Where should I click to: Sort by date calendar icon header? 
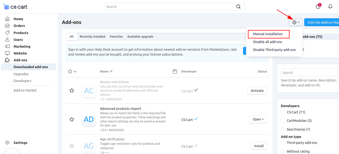pyautogui.click(x=175, y=71)
